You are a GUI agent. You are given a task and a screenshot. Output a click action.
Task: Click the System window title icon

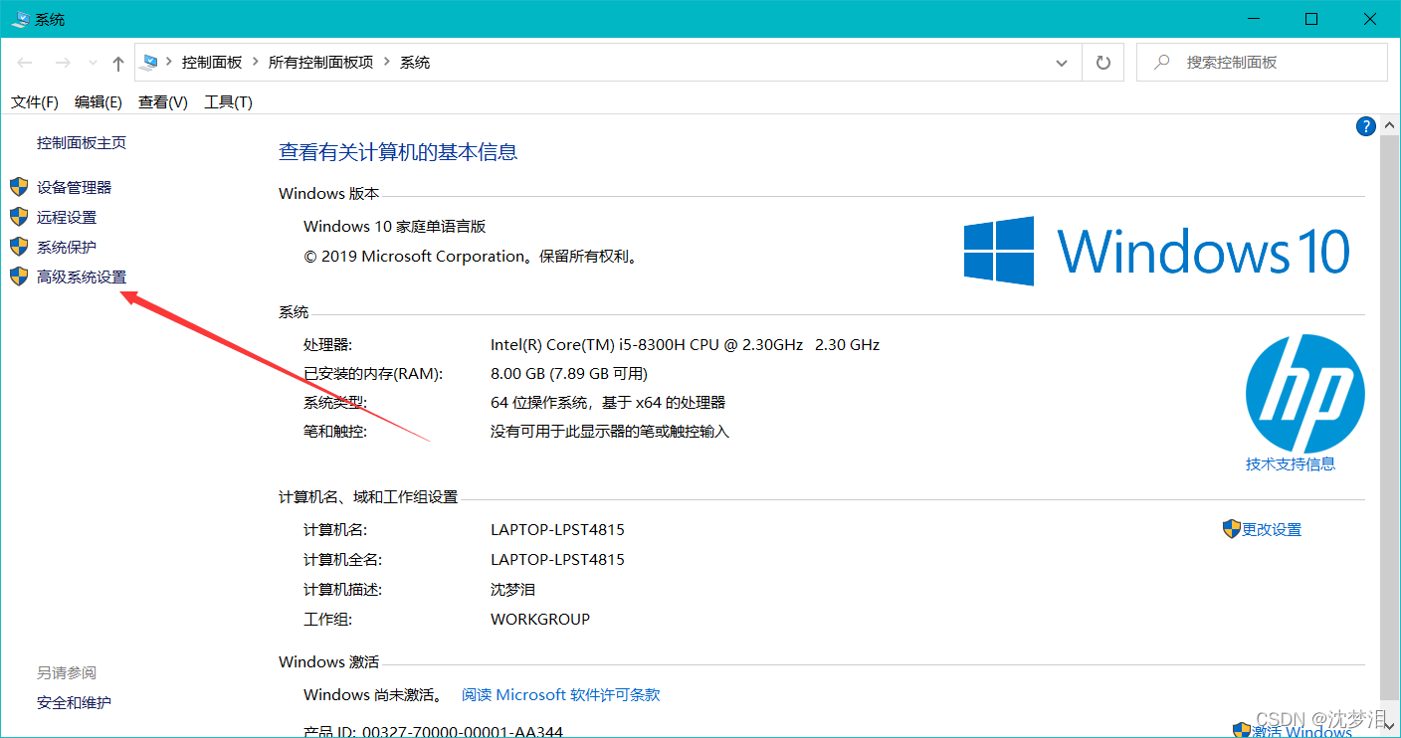20,19
